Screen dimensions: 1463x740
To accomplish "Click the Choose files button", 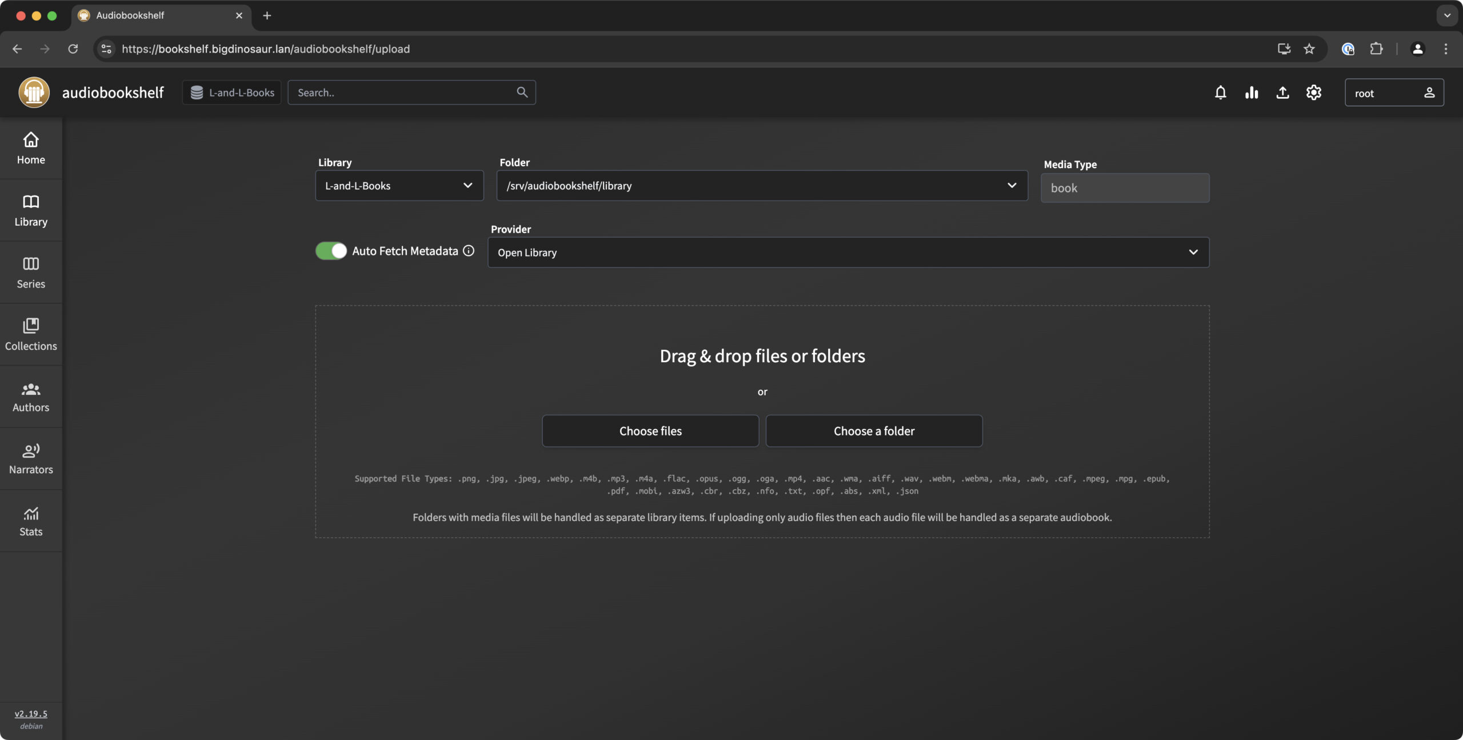I will 650,431.
